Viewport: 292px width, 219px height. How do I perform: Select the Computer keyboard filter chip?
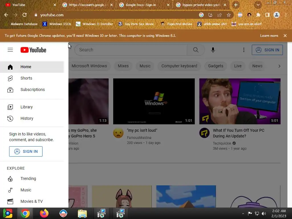[179, 66]
